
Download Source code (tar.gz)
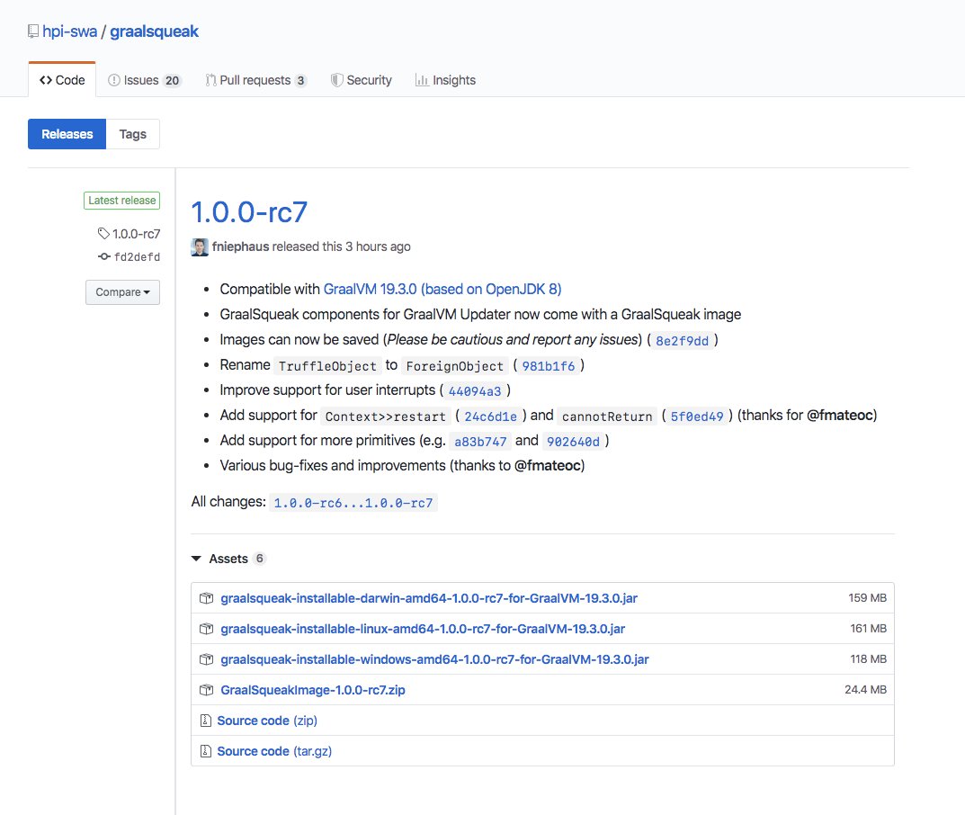tap(274, 751)
